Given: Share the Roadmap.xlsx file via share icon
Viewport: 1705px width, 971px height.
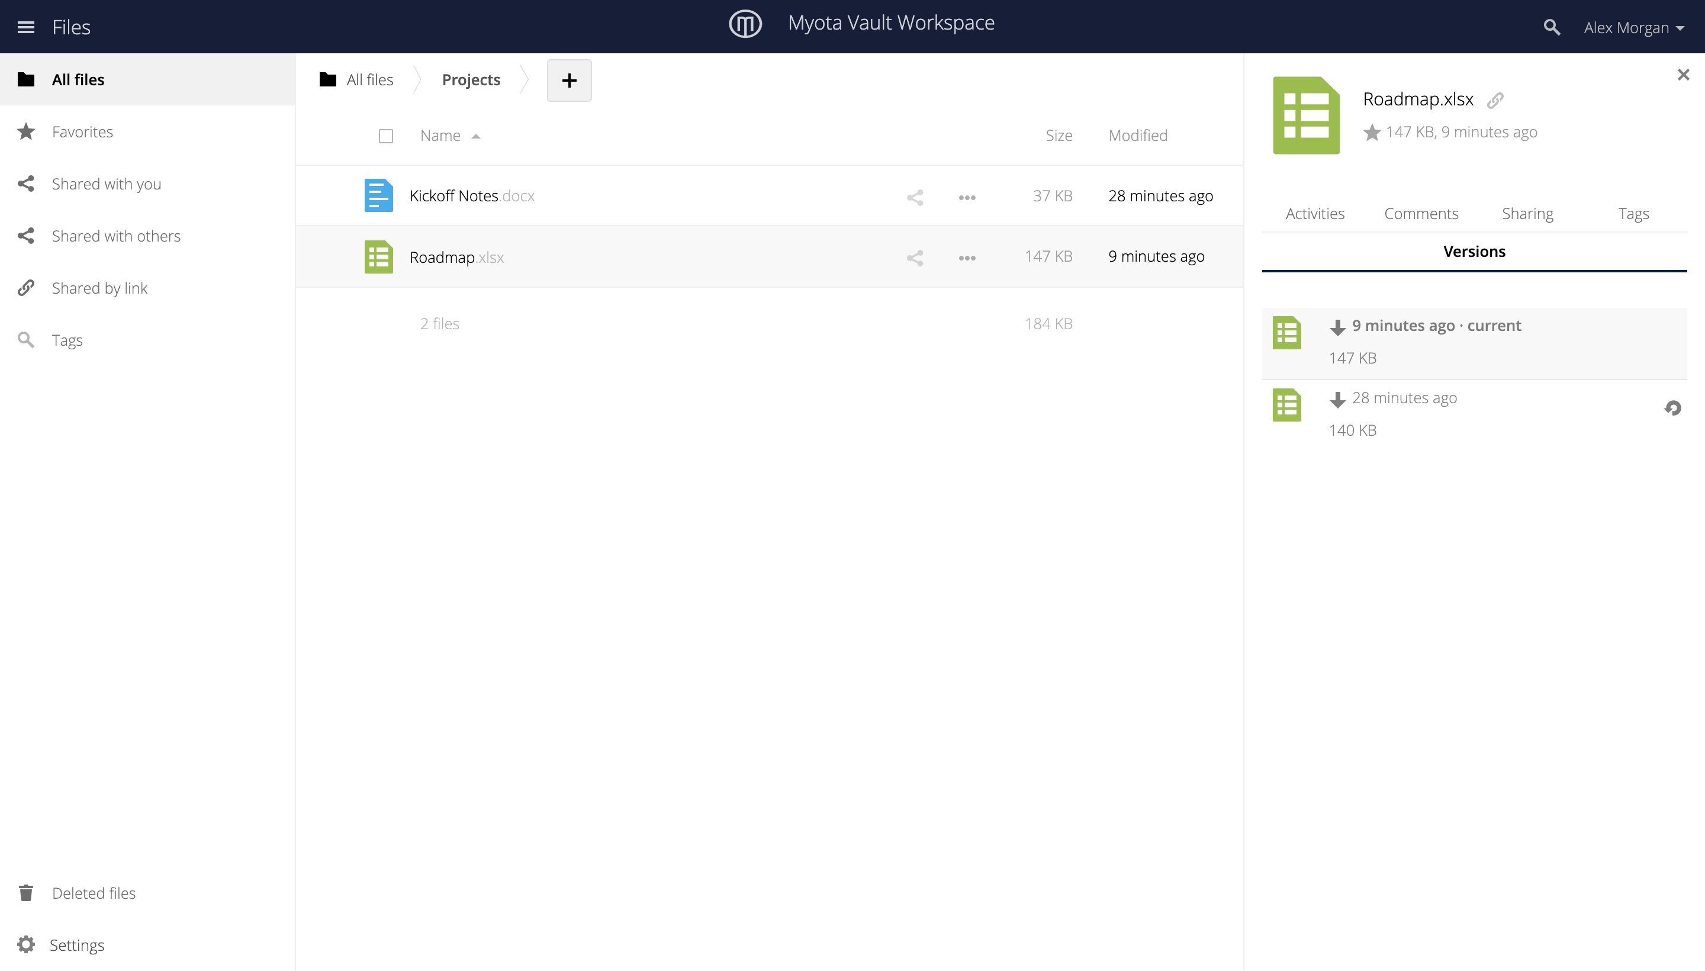Looking at the screenshot, I should pos(915,258).
